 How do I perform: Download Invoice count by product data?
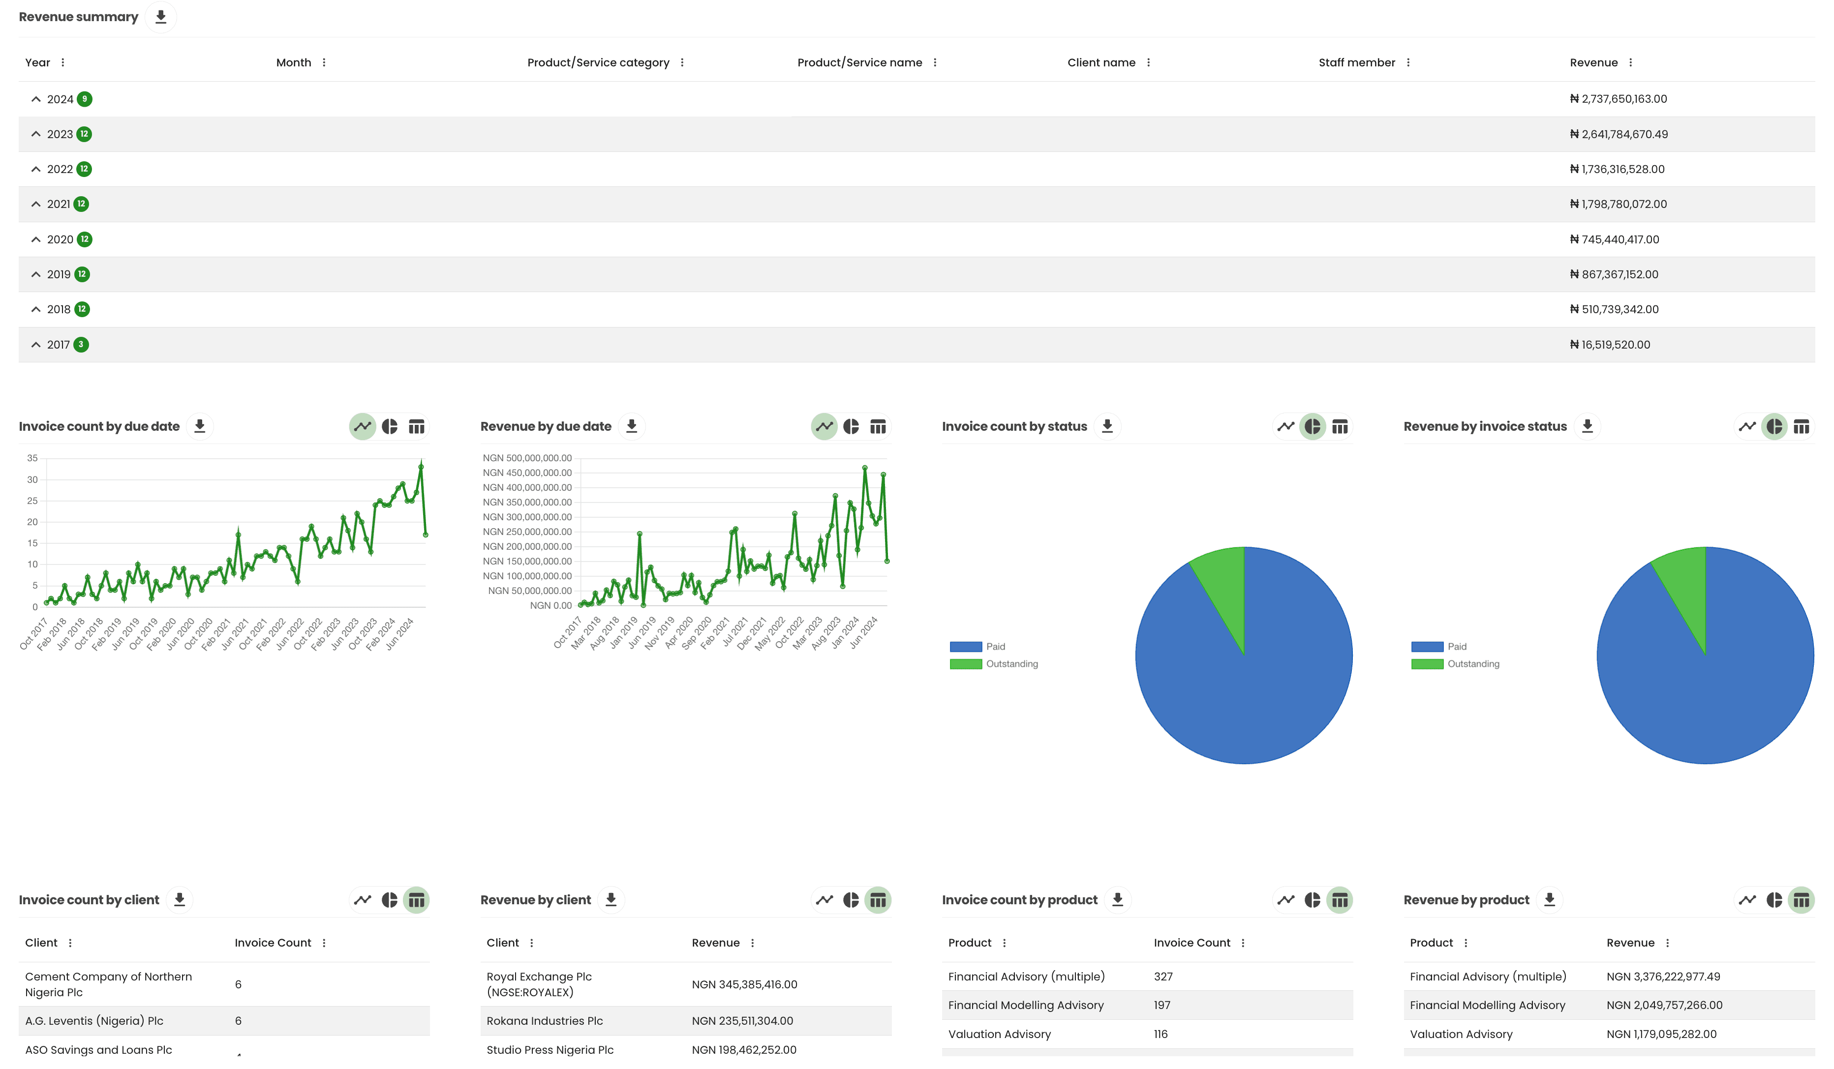pyautogui.click(x=1118, y=899)
